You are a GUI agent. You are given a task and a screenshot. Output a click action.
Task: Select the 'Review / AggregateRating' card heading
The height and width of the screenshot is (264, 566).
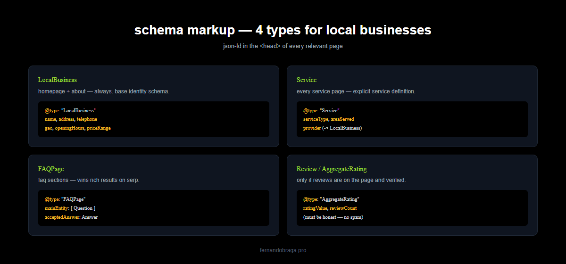[x=332, y=169]
